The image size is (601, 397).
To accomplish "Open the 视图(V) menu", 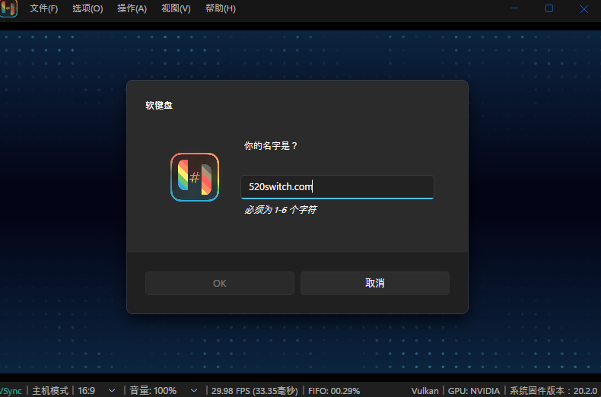I will click(x=176, y=9).
